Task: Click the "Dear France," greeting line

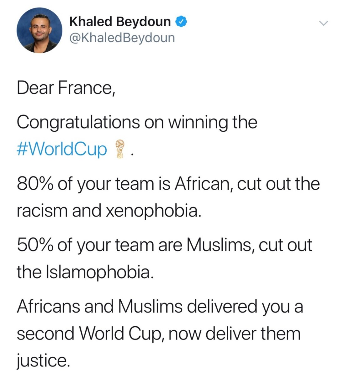Action: tap(66, 88)
